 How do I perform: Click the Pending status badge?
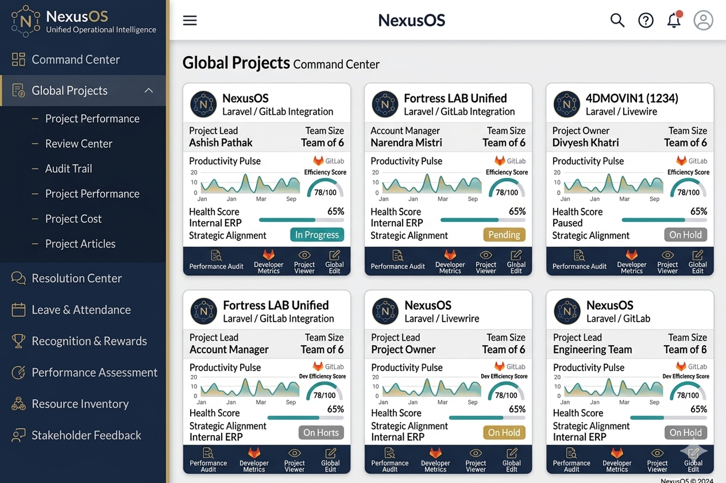(x=504, y=234)
